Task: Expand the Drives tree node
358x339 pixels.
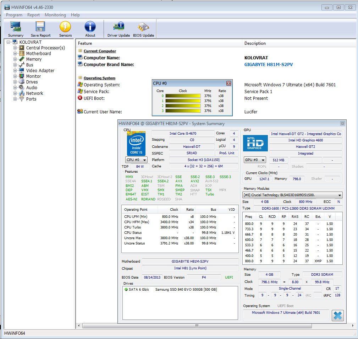Action: (x=15, y=82)
